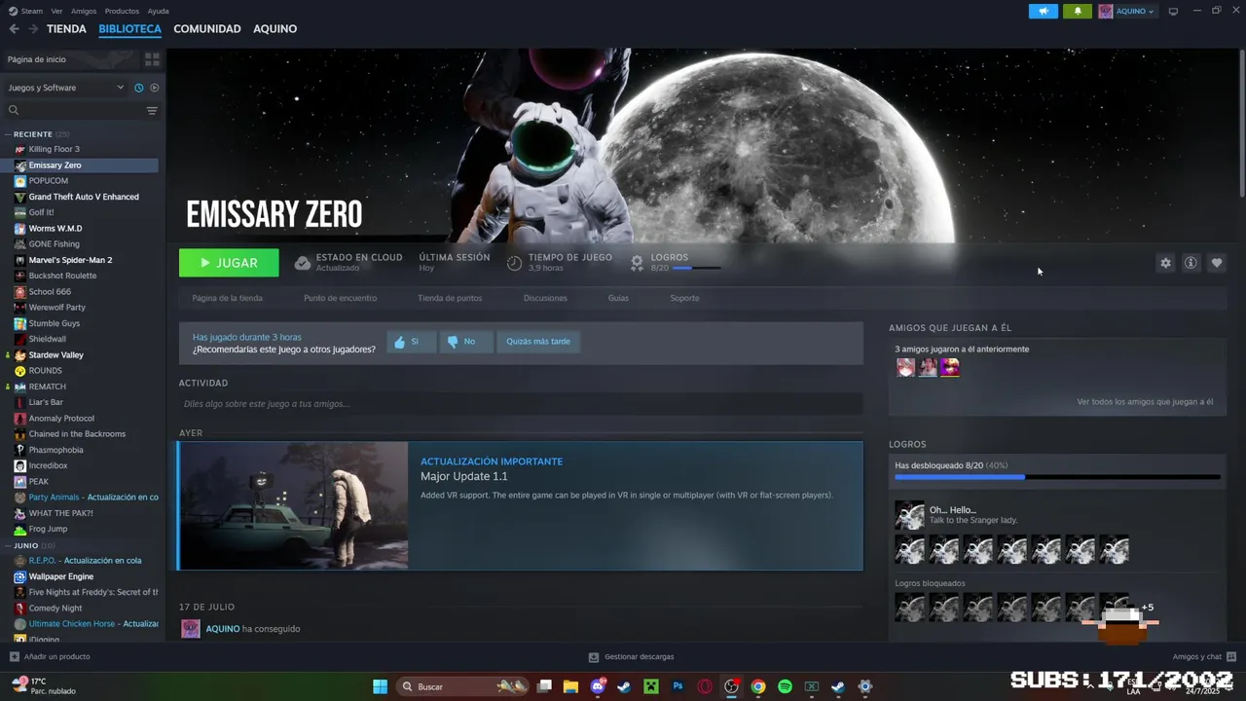Image resolution: width=1246 pixels, height=701 pixels.
Task: Open File Explorer from the taskbar
Action: 570,687
